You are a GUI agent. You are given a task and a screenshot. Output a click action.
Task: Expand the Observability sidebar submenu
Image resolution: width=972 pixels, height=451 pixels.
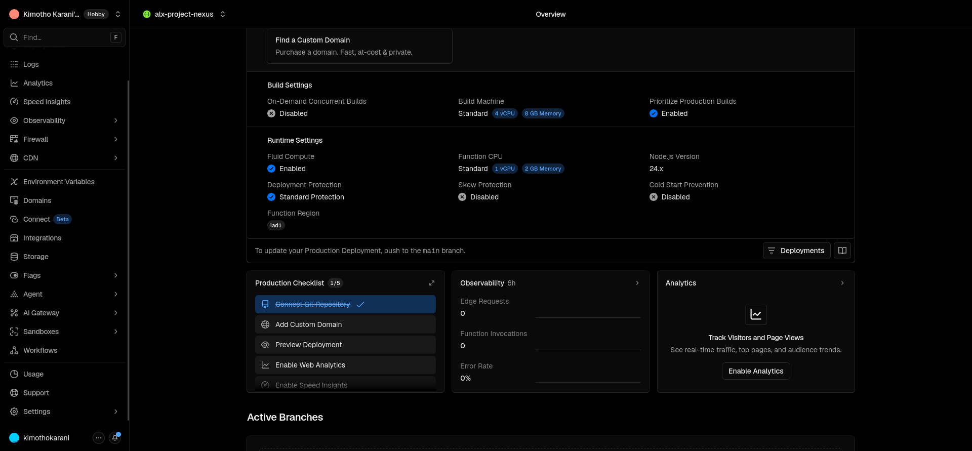[116, 120]
